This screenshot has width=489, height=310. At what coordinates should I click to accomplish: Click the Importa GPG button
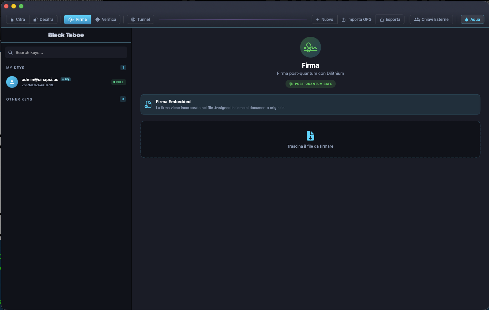tap(356, 20)
